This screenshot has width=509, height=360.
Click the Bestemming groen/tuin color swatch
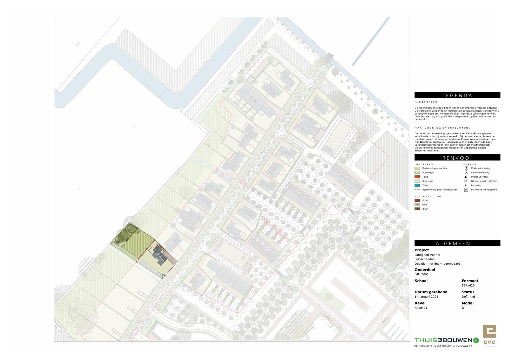[x=417, y=168]
